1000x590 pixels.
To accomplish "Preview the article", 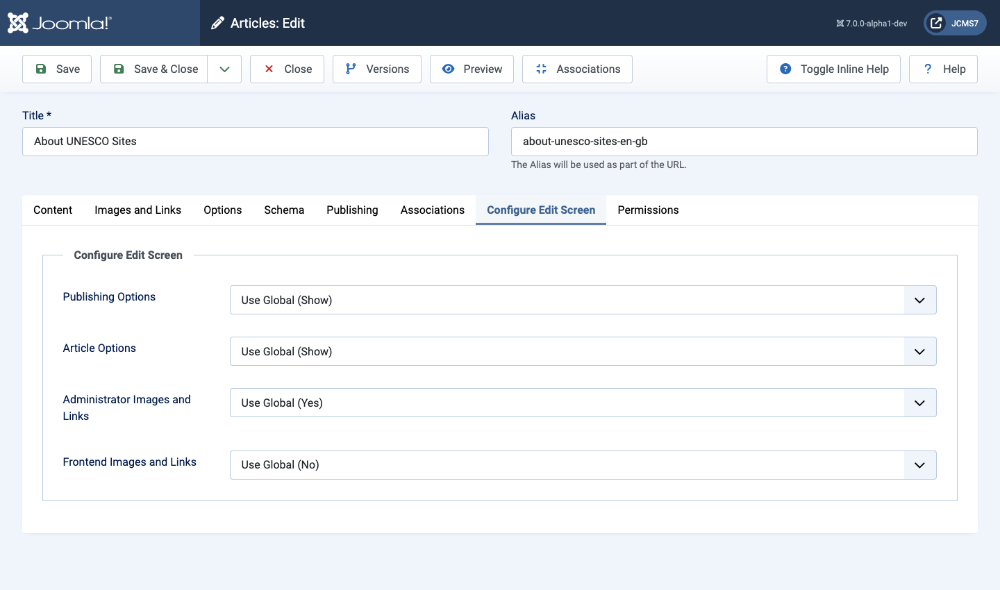I will 472,69.
